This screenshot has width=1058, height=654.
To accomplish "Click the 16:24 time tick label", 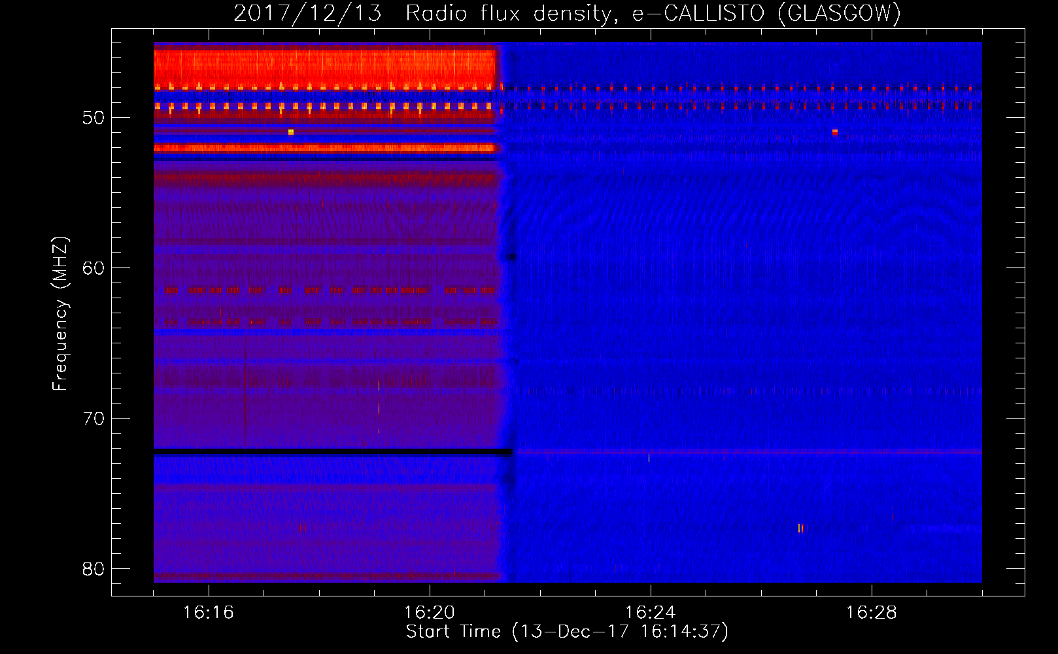I will tap(651, 612).
